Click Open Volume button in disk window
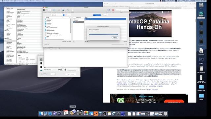This screenshot has width=211, height=119. coord(71,74)
